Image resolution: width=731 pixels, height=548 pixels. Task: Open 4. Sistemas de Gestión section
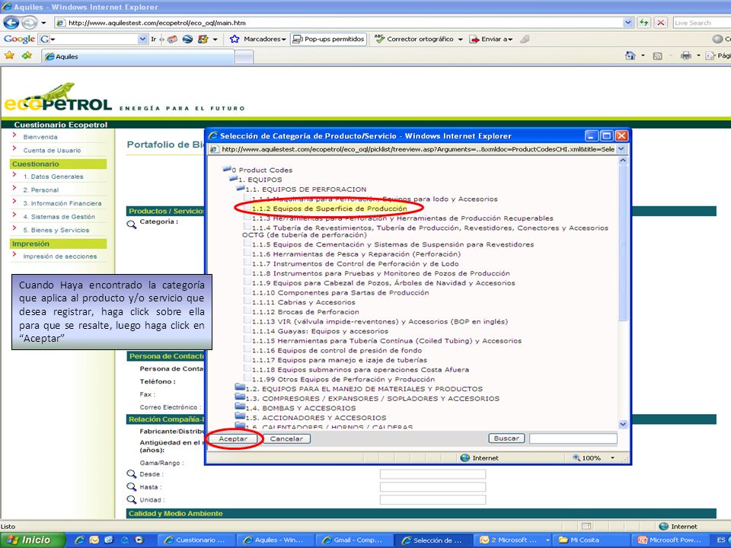tap(59, 217)
